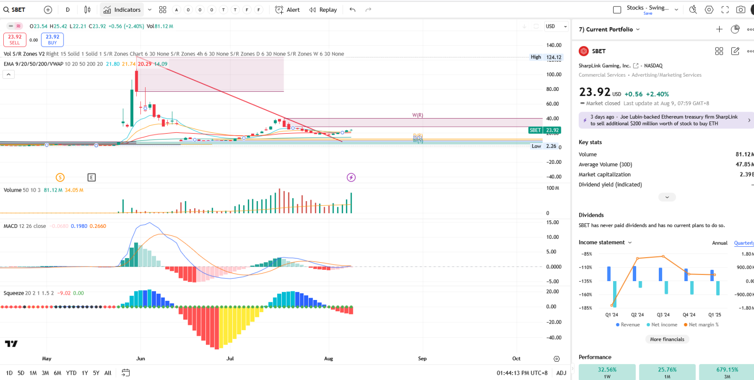Click the 23.92 SELL button

(x=15, y=40)
